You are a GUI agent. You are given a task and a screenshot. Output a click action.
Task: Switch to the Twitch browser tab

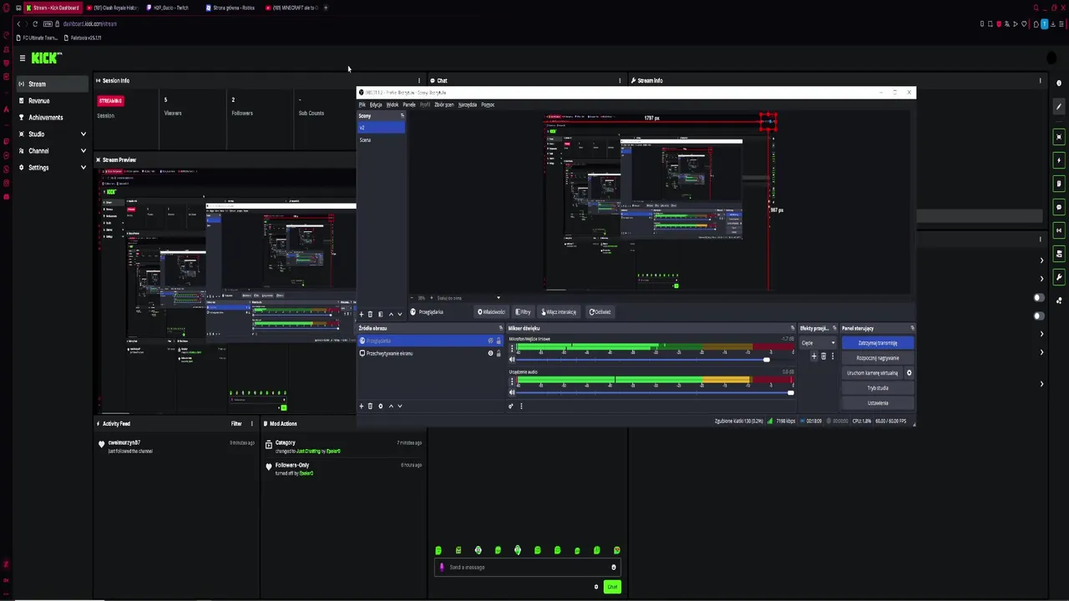click(x=171, y=8)
